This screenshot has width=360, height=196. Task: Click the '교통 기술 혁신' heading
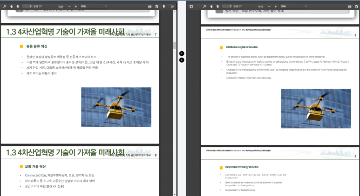[35, 166]
